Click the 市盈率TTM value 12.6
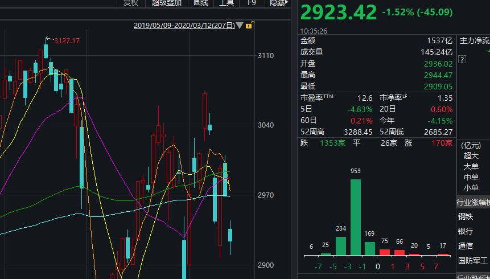 coord(365,98)
